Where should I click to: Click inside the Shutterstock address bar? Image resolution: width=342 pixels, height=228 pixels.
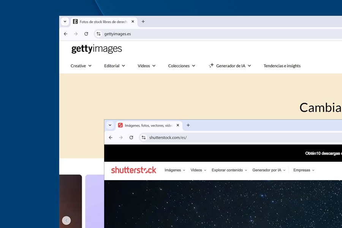[x=190, y=138]
